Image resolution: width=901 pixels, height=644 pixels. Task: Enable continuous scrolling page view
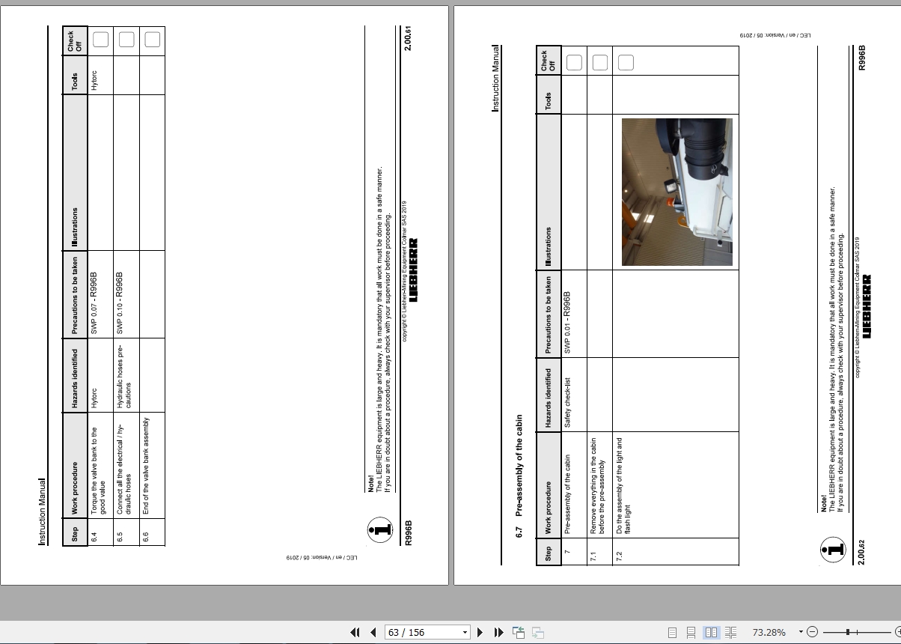690,632
